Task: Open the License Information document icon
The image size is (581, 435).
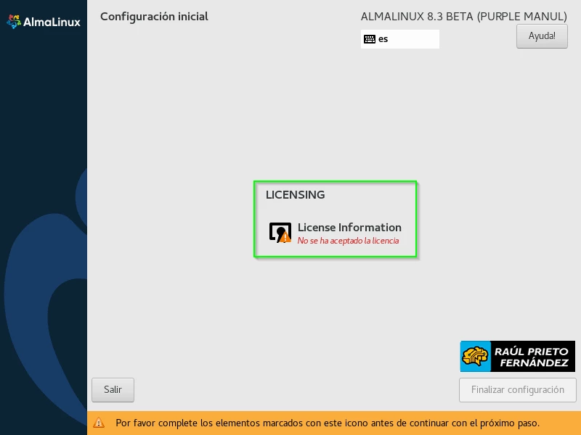Action: pyautogui.click(x=280, y=231)
